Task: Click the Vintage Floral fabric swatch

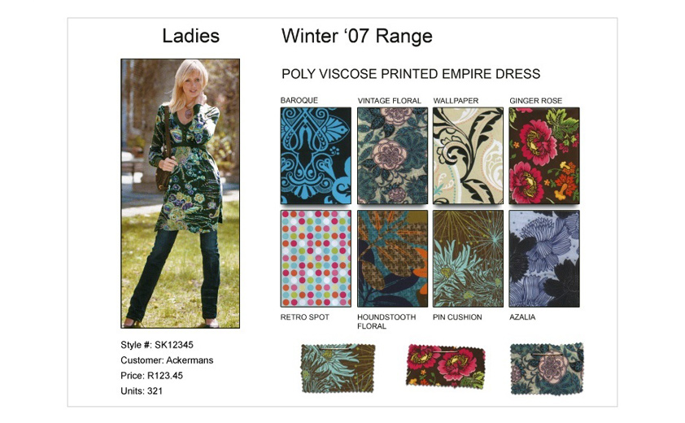Action: click(392, 155)
